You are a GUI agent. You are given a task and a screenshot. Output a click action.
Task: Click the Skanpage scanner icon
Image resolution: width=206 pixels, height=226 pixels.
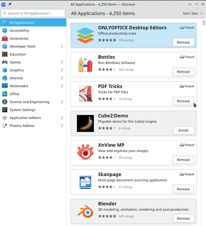pyautogui.click(x=85, y=182)
